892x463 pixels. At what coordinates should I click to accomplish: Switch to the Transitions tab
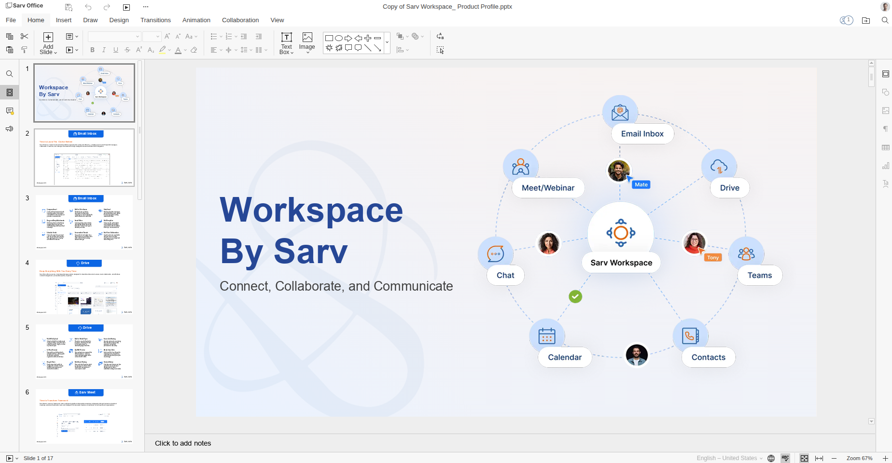pos(155,20)
